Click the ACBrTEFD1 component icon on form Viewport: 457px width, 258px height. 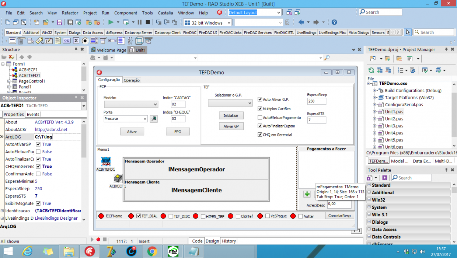pos(106,161)
